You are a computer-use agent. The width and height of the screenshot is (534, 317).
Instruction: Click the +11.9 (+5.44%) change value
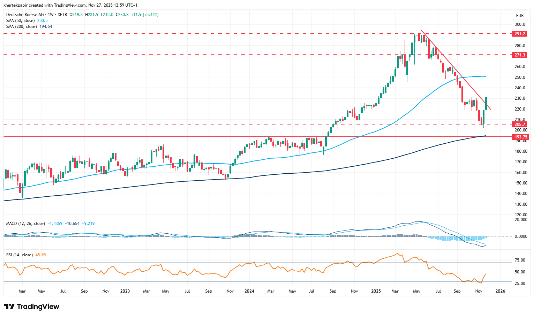click(x=144, y=15)
